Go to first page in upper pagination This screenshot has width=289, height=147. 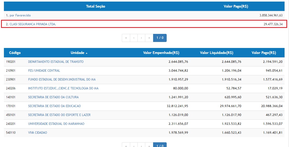(126, 38)
